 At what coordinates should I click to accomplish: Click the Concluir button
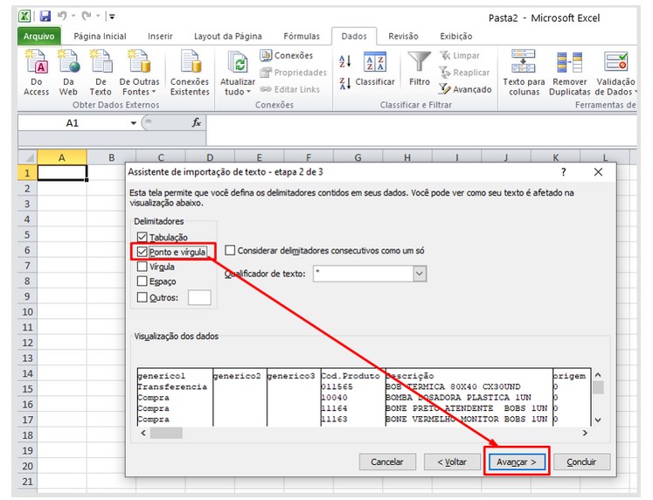click(581, 462)
